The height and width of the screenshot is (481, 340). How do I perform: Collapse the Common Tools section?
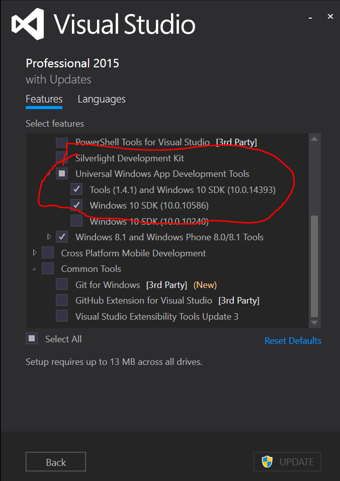[34, 268]
